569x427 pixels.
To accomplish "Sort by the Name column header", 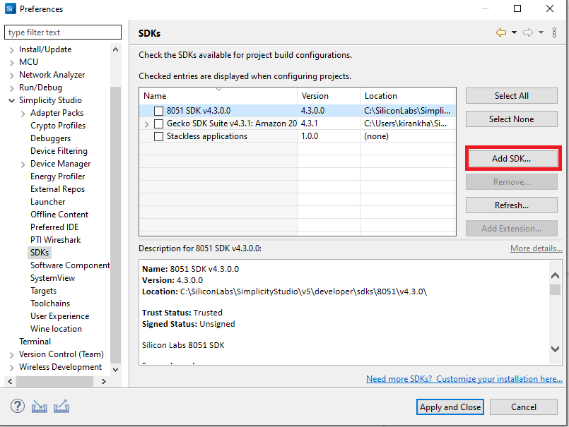I will click(218, 96).
